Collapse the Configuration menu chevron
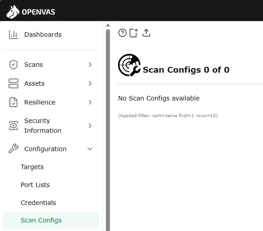The image size is (263, 231). click(90, 149)
